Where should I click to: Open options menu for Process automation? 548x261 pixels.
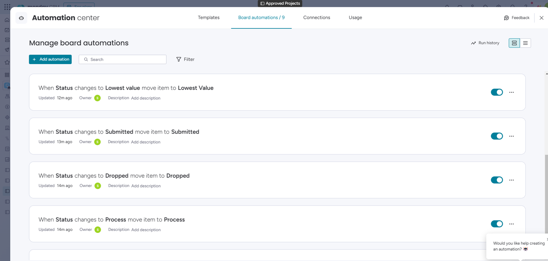coord(511,224)
